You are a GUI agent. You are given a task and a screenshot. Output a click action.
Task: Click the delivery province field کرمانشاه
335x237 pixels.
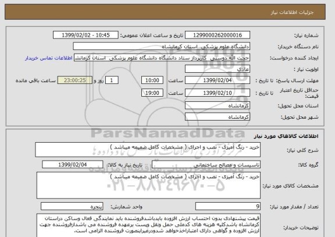218,105
